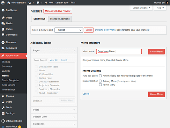
Task: Open the Help dropdown
Action: click(160, 8)
